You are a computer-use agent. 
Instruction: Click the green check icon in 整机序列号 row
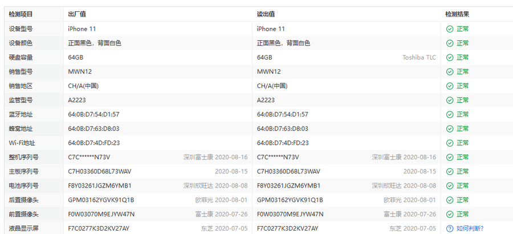coord(450,157)
